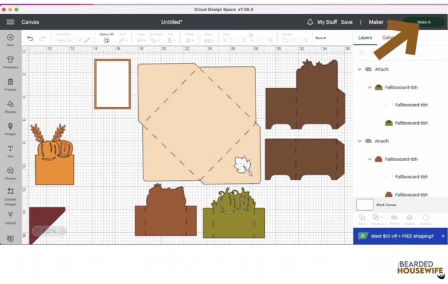Screen dimensions: 448x284
Task: Click the Upload icon
Action: click(10, 218)
